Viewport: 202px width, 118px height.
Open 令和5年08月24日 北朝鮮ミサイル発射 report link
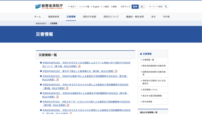(x=86, y=64)
